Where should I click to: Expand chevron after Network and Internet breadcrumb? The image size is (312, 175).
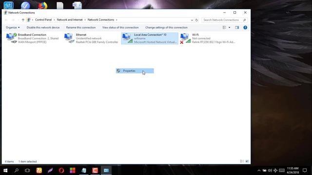(x=85, y=20)
